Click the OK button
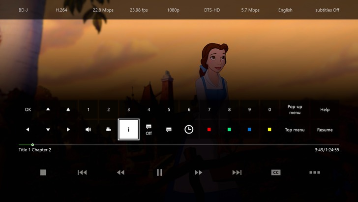Image resolution: width=358 pixels, height=202 pixels. tap(28, 109)
